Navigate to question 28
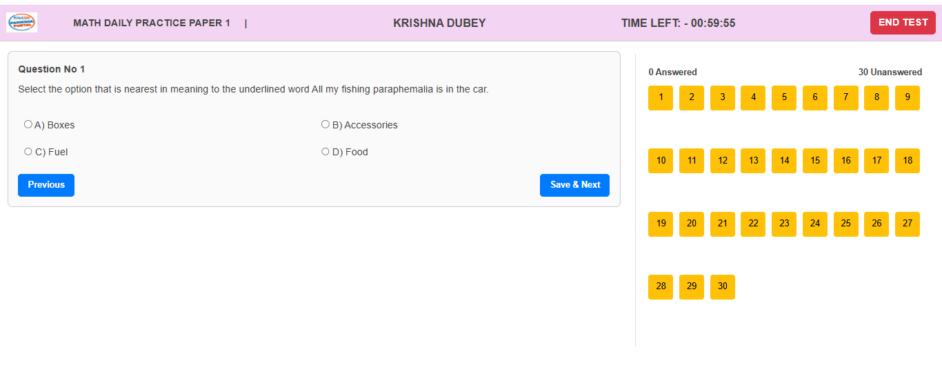The image size is (942, 381). pos(661,287)
